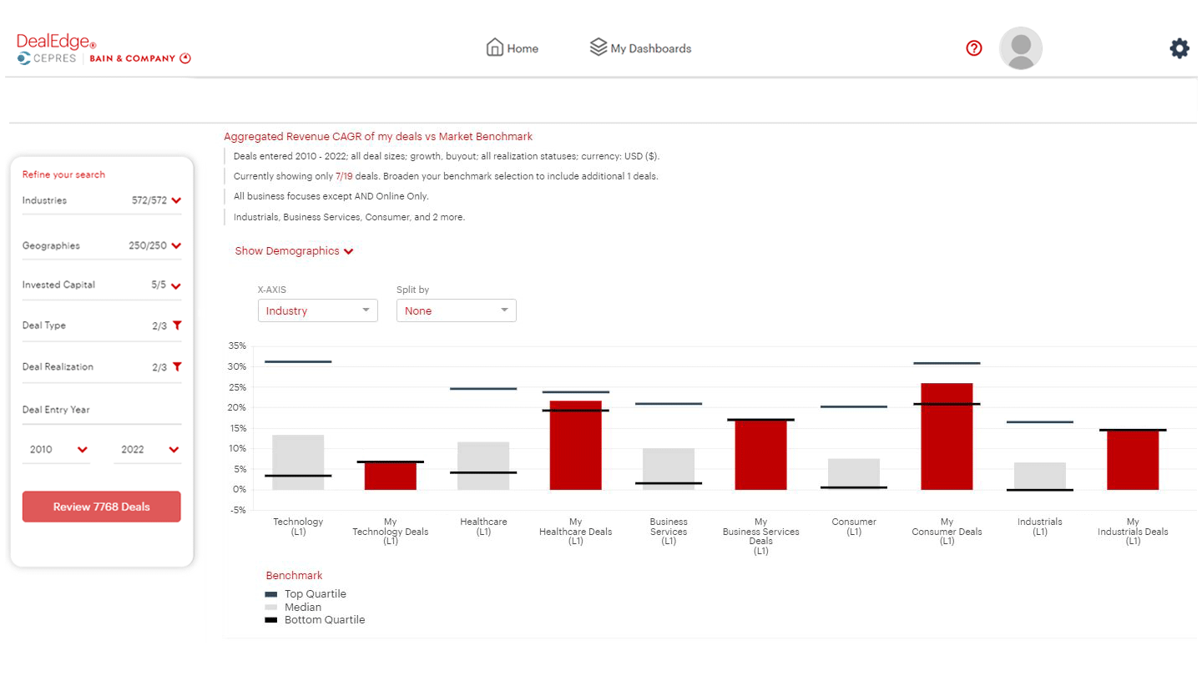Click the Top Quartile legend swatch
1202x676 pixels.
click(x=269, y=593)
